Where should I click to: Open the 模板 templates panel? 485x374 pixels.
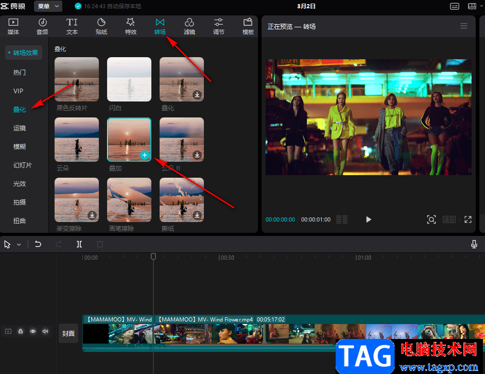click(x=248, y=26)
